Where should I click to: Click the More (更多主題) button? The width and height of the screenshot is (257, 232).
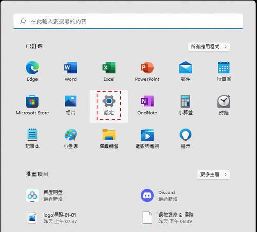213,174
